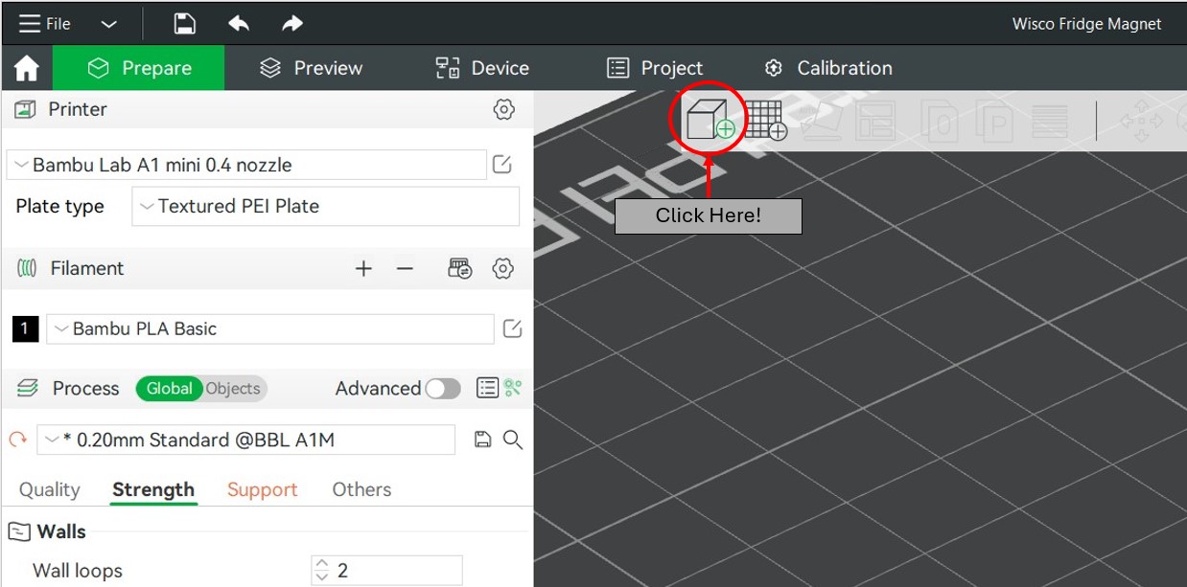Open the Support settings tab
The height and width of the screenshot is (587, 1187).
[x=262, y=489]
